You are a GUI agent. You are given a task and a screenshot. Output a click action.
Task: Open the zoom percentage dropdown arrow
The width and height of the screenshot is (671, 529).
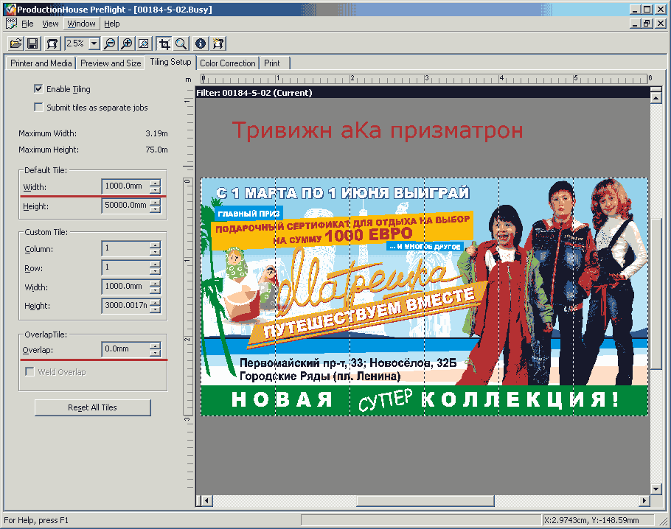point(94,43)
